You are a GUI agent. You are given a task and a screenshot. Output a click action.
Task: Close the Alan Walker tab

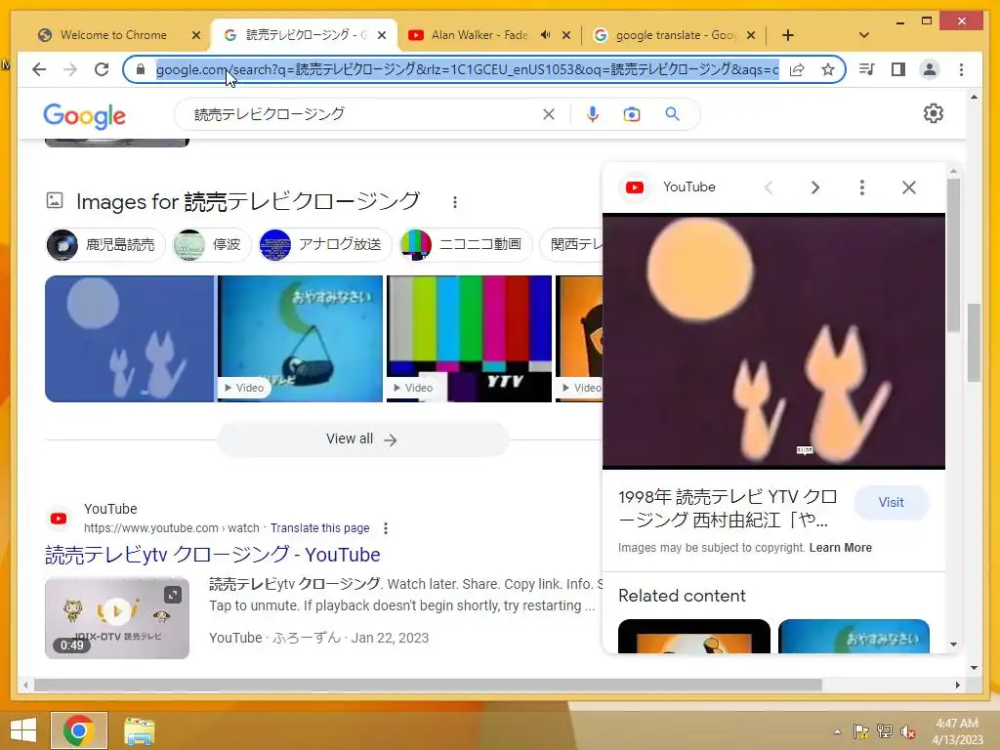click(x=566, y=35)
